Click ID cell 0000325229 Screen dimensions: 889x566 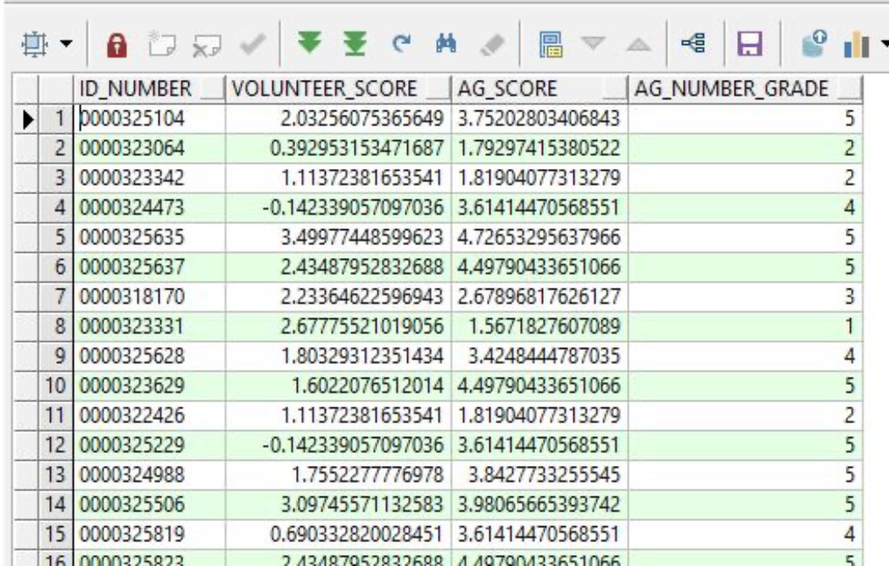coord(149,446)
